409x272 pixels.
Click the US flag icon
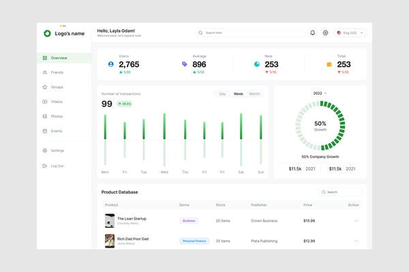click(339, 33)
